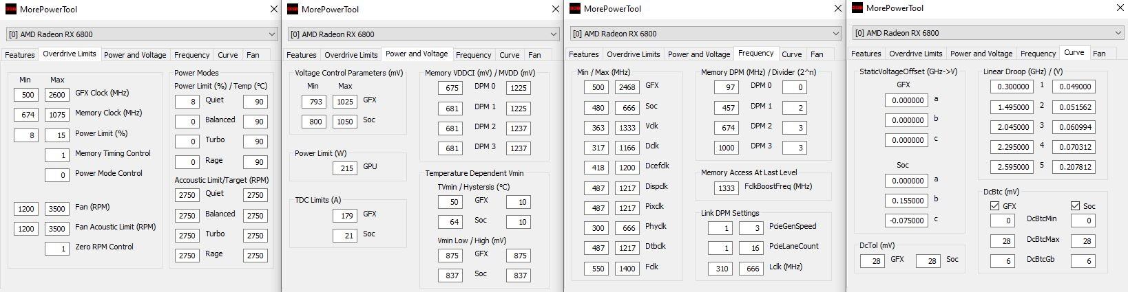Image resolution: width=1128 pixels, height=292 pixels.
Task: Click MorePowerTool app icon in Frequency window
Action: point(575,8)
